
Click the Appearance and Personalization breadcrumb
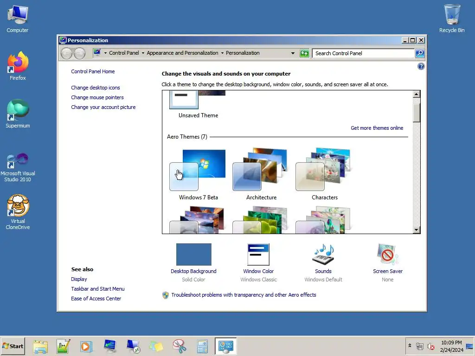[x=182, y=53]
